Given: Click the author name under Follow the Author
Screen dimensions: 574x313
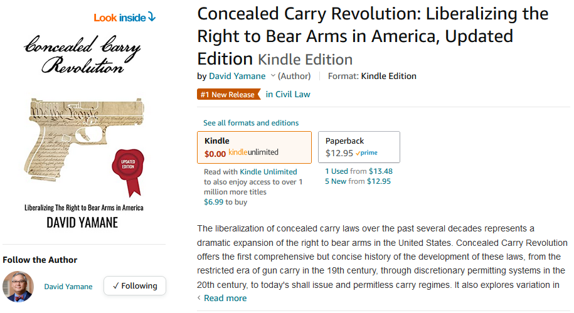Looking at the screenshot, I should tap(68, 287).
